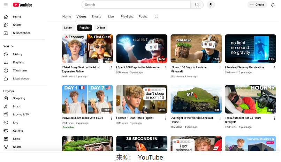Image resolution: width=281 pixels, height=162 pixels.
Task: Open Gaming from Explore section
Action: pyautogui.click(x=18, y=131)
